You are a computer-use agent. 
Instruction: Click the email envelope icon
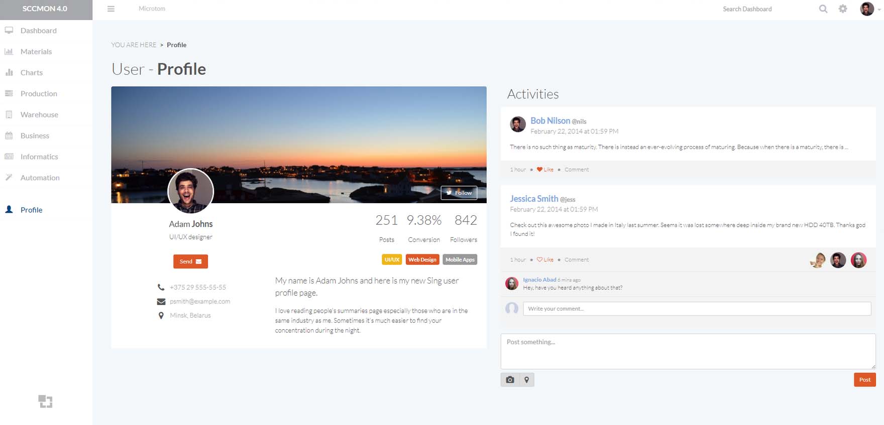[x=161, y=302]
